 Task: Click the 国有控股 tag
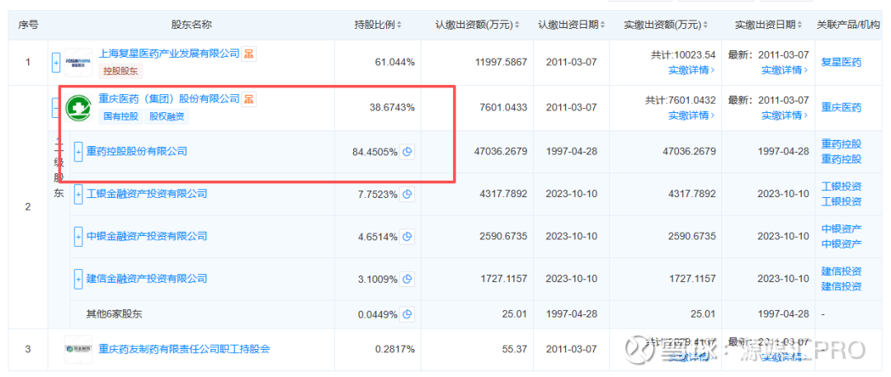pos(120,116)
